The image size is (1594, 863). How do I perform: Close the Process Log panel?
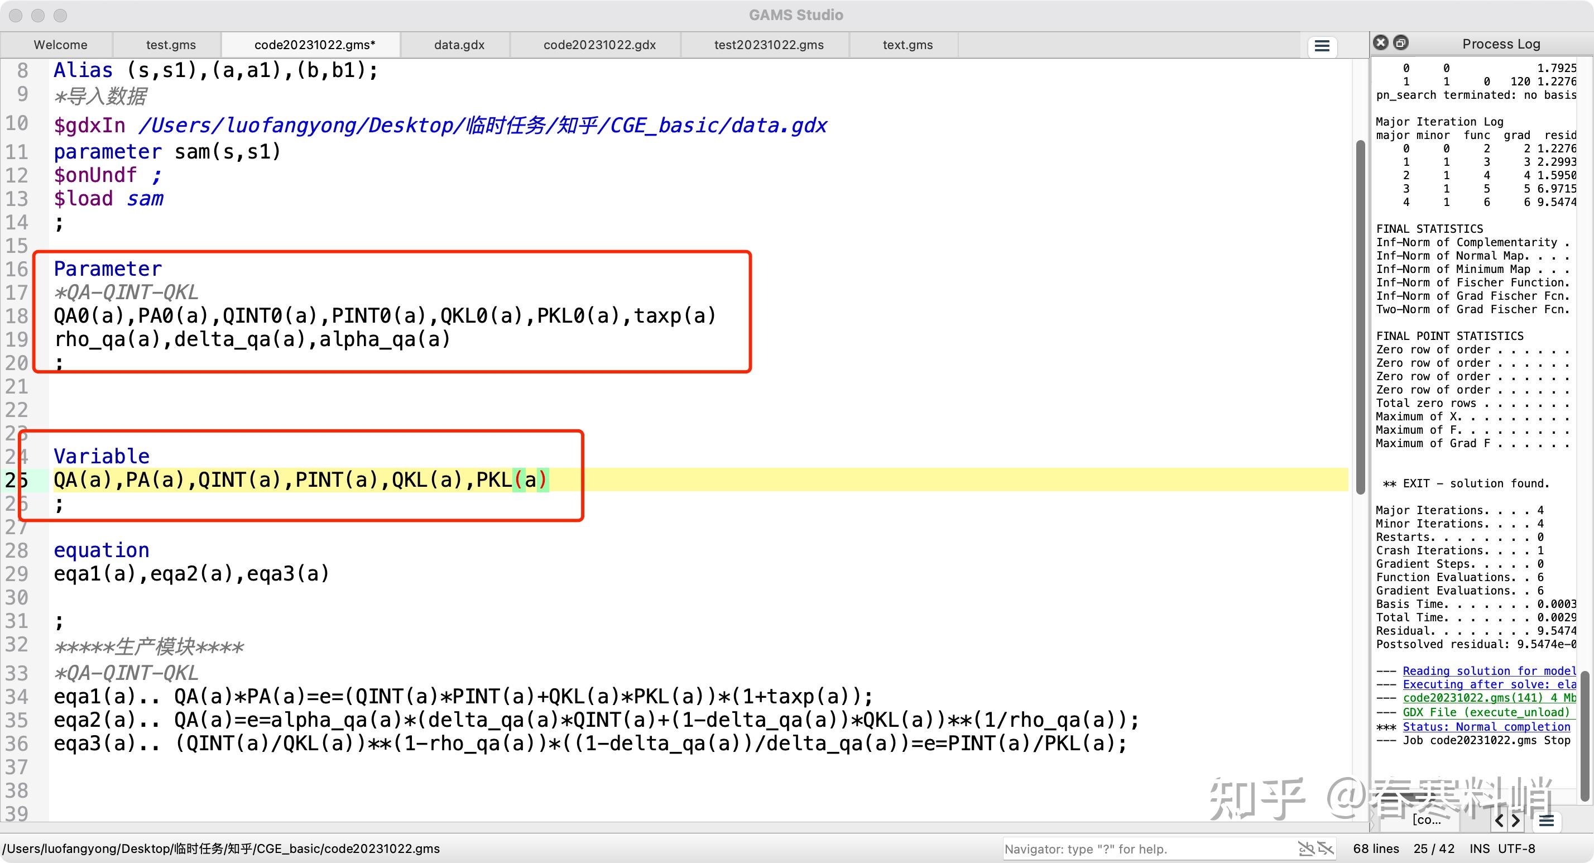pos(1381,43)
